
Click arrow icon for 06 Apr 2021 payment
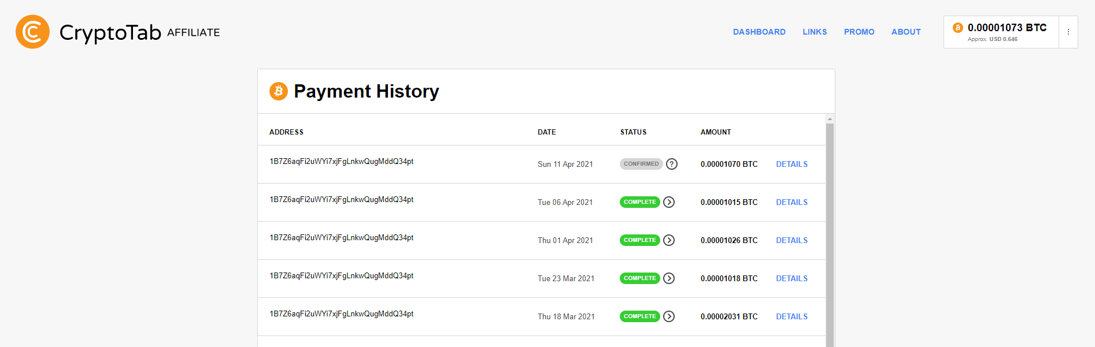(x=669, y=202)
